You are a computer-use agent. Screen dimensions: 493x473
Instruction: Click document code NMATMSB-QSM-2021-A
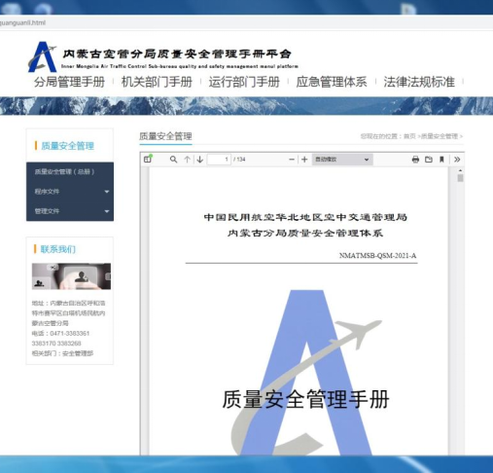(377, 256)
